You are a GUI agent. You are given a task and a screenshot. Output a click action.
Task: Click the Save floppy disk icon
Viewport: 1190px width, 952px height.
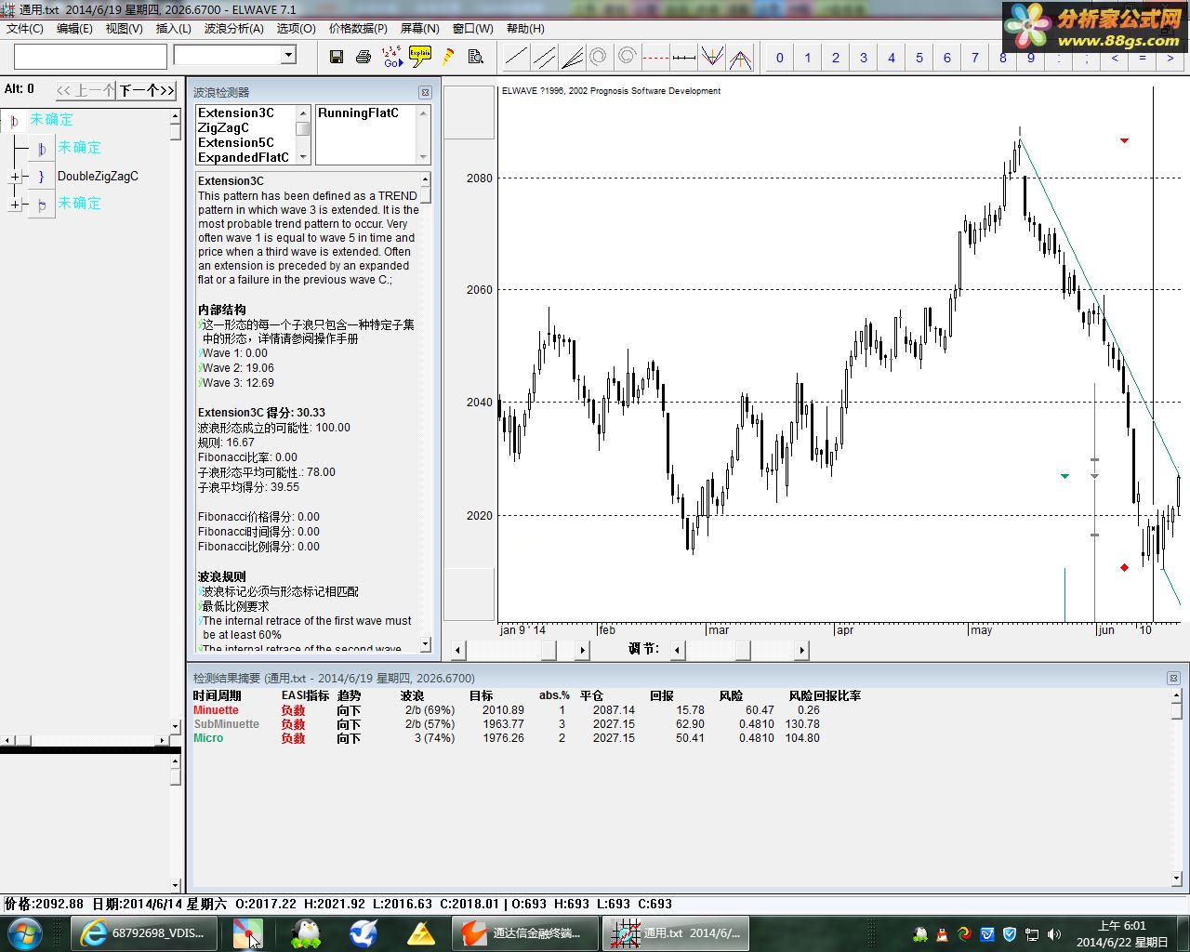click(x=337, y=57)
